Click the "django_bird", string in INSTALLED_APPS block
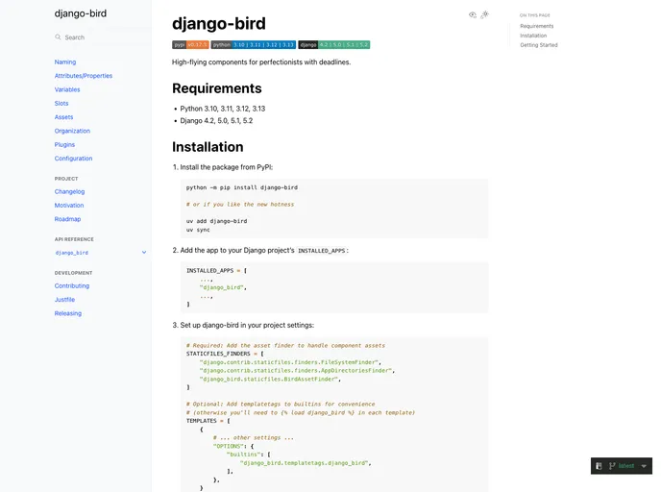The image size is (661, 492). (x=223, y=287)
